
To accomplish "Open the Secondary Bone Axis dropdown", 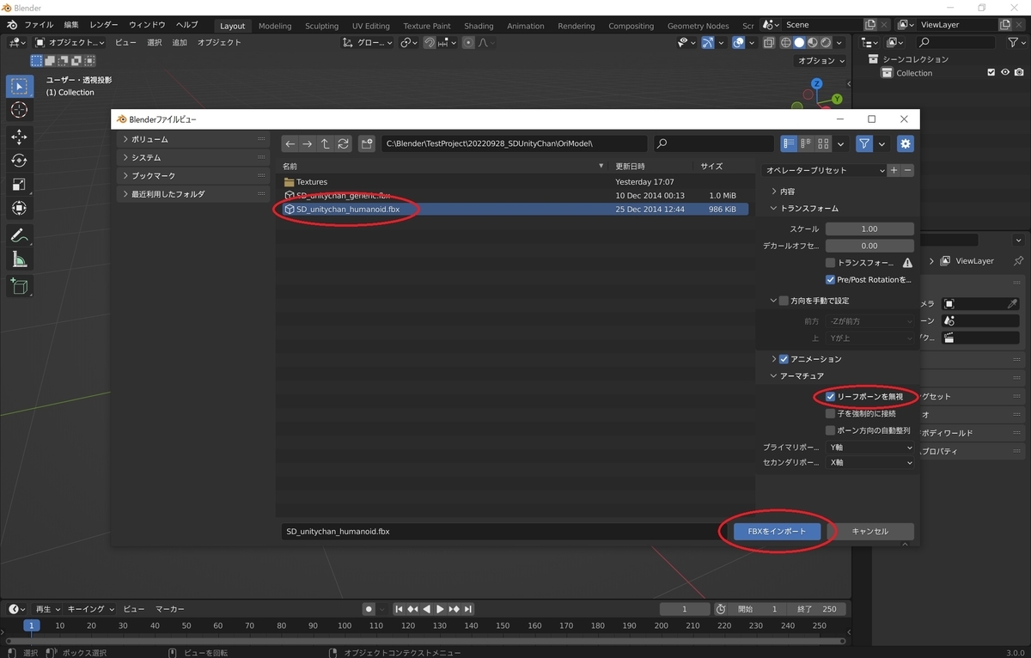I will [x=869, y=462].
